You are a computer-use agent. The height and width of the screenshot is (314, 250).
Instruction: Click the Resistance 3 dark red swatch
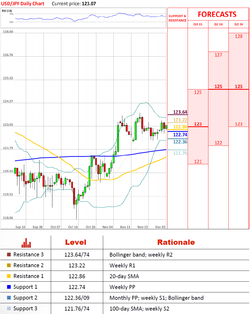pos(9,255)
